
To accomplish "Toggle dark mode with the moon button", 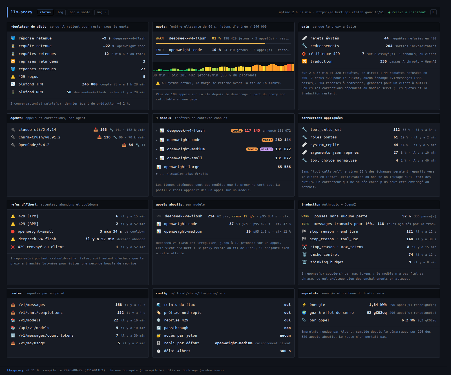I will pos(434,12).
